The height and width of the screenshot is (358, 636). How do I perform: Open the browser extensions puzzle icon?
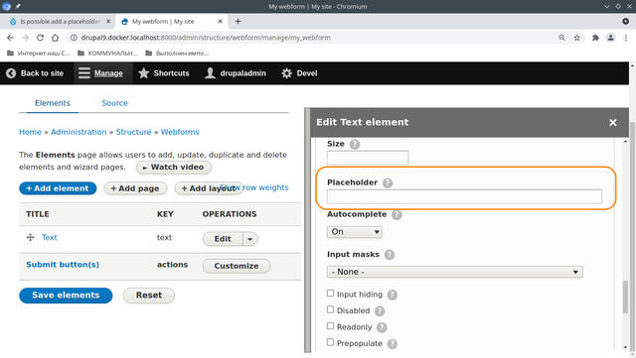point(595,38)
